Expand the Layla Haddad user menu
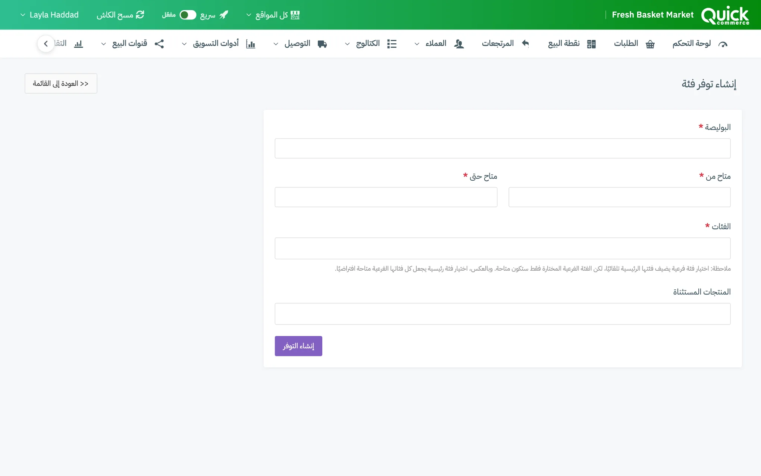Viewport: 761px width, 476px height. click(49, 15)
